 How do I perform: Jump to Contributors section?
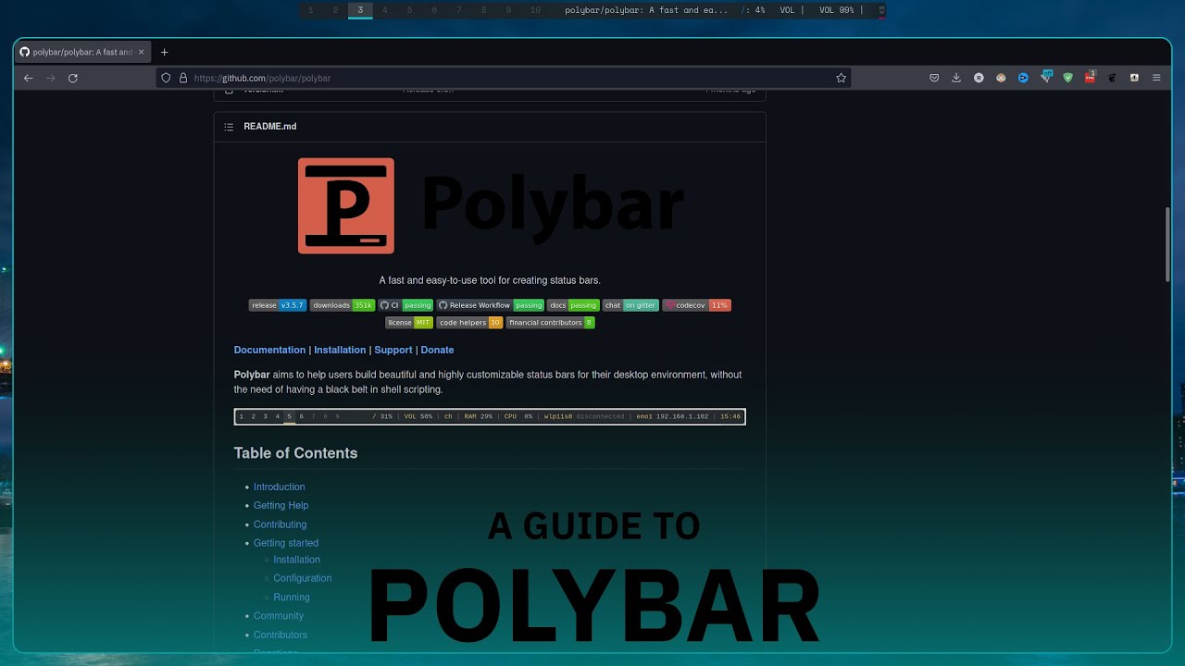tap(281, 635)
